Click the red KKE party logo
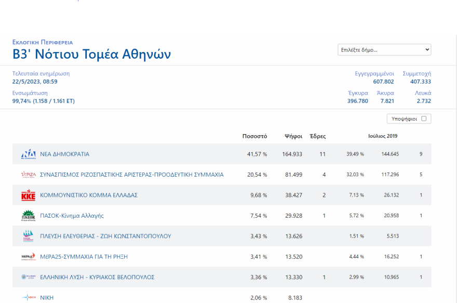 (x=28, y=195)
